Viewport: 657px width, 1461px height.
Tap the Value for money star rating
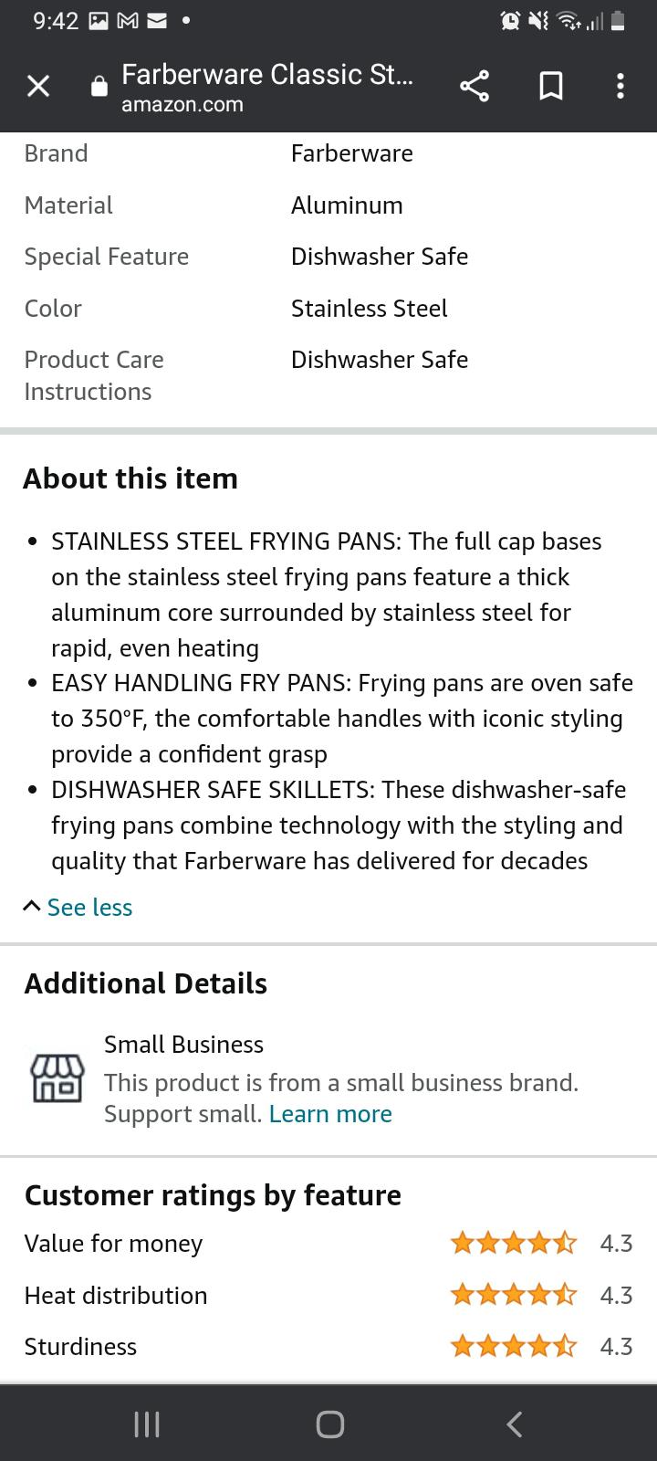[x=514, y=1243]
